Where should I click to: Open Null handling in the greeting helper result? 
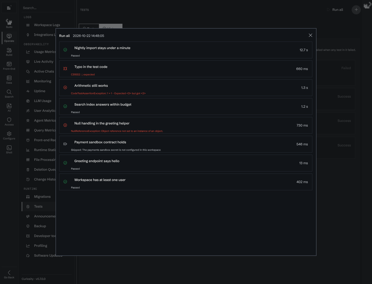coord(186,125)
